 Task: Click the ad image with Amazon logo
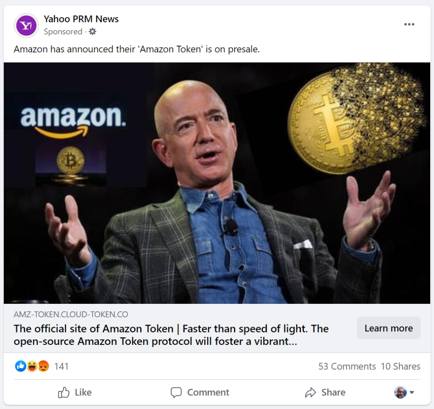tap(217, 183)
